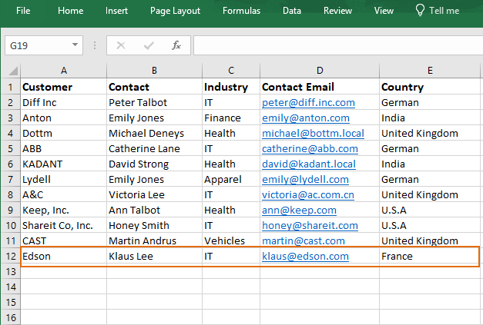Click the Name Box showing G19
This screenshot has width=483, height=325.
coord(44,45)
